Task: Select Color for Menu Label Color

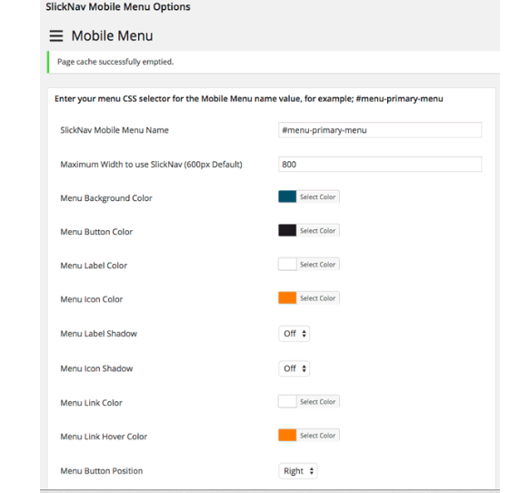Action: coord(318,265)
